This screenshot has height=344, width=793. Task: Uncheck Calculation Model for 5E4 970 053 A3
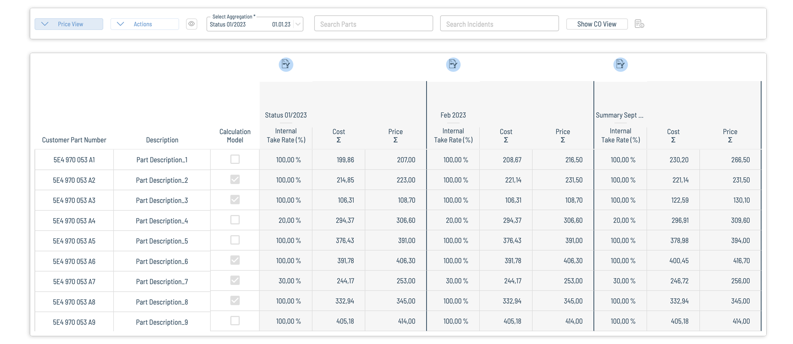235,200
